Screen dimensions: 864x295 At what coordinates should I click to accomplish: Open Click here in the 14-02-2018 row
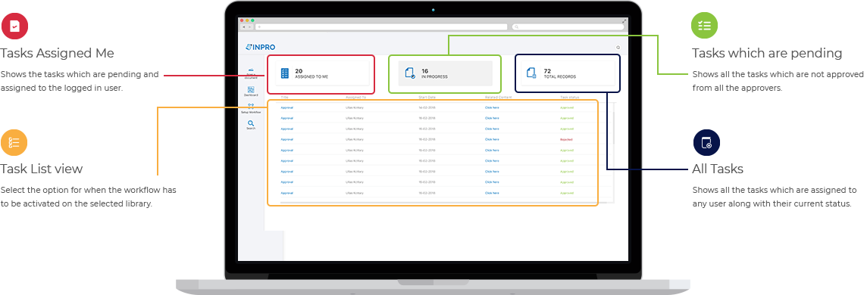click(x=492, y=107)
